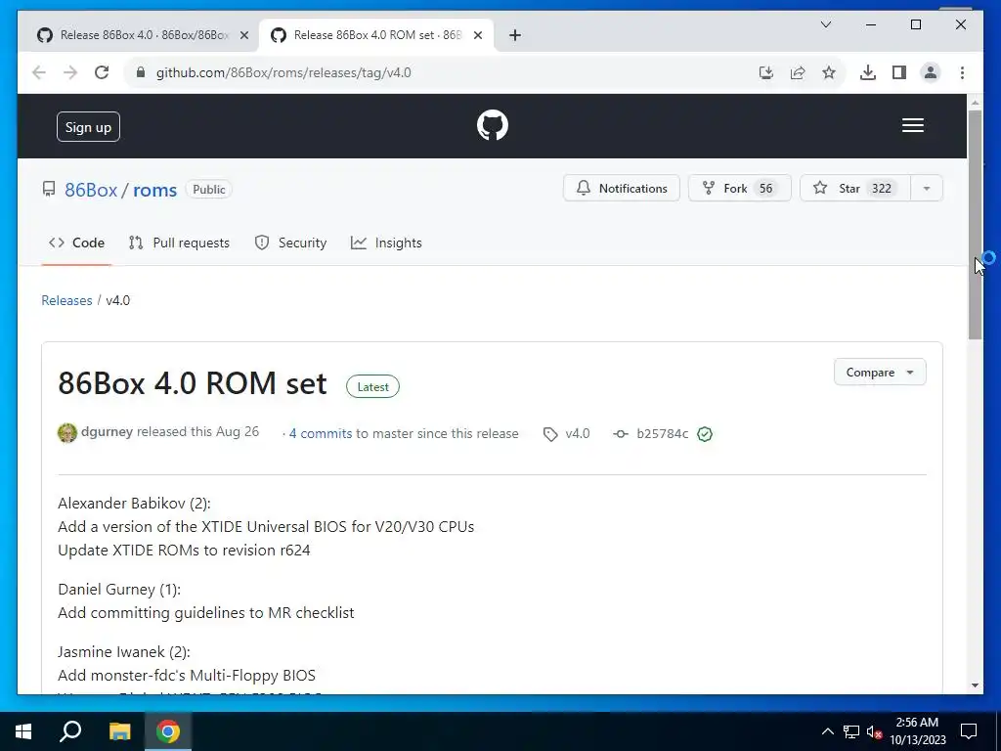
Task: Close the ROM set browser tab
Action: pyautogui.click(x=477, y=35)
